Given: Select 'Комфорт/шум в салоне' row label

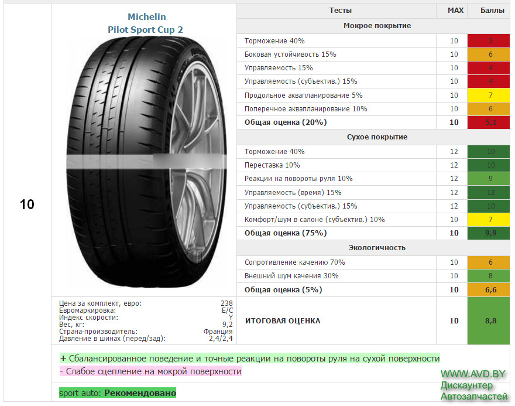Looking at the screenshot, I should click(x=314, y=220).
